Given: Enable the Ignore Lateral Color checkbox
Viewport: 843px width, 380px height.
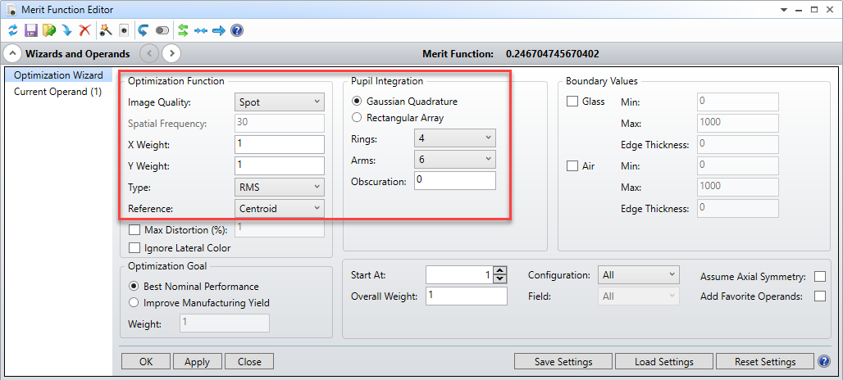Looking at the screenshot, I should (134, 248).
